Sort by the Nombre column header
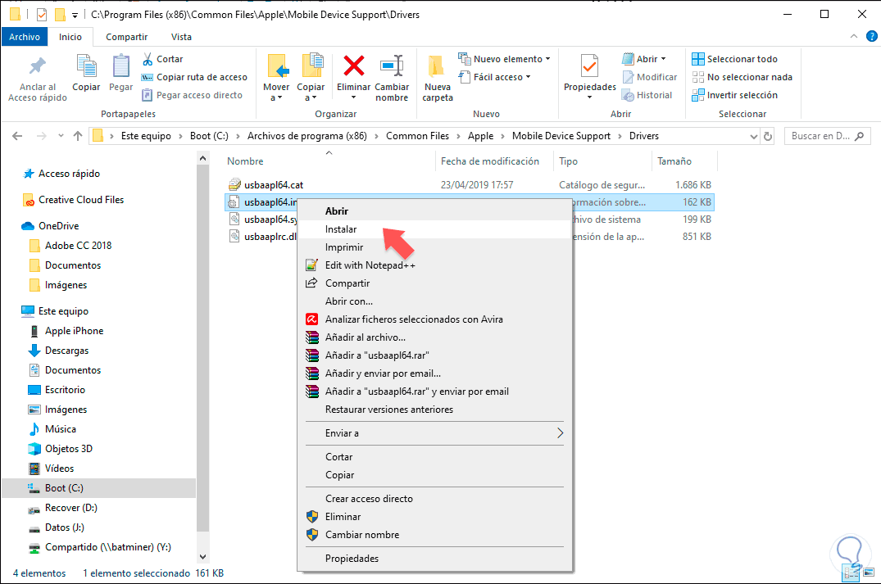This screenshot has width=881, height=584. pyautogui.click(x=245, y=161)
